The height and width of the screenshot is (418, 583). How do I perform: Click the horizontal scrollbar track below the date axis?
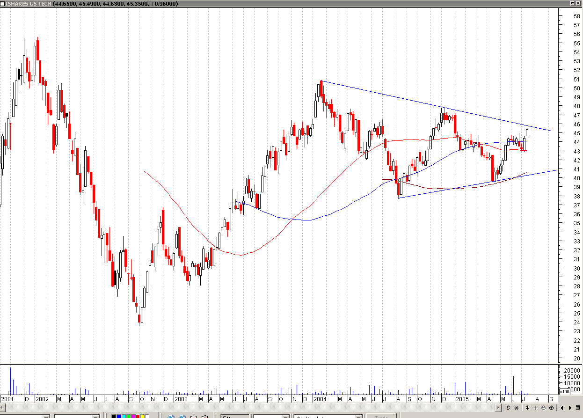[x=251, y=408]
